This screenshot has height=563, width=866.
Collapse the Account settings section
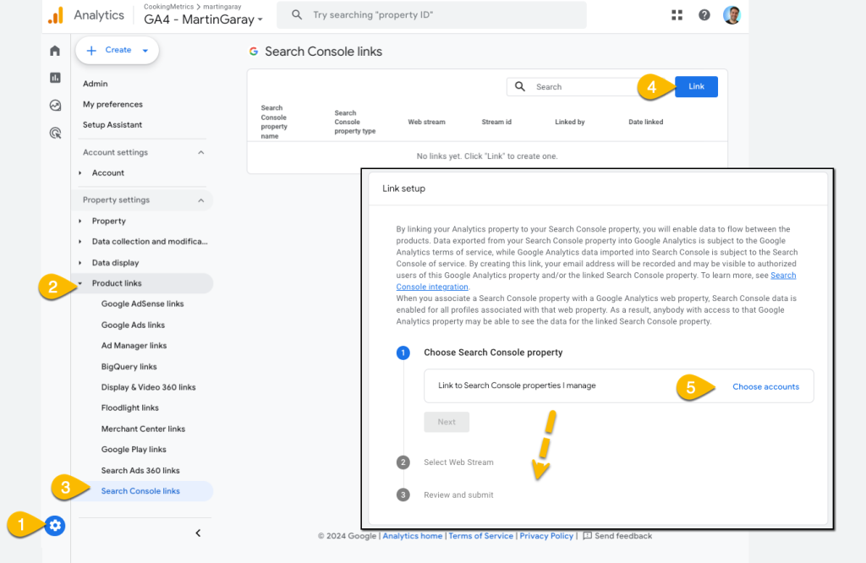[201, 152]
